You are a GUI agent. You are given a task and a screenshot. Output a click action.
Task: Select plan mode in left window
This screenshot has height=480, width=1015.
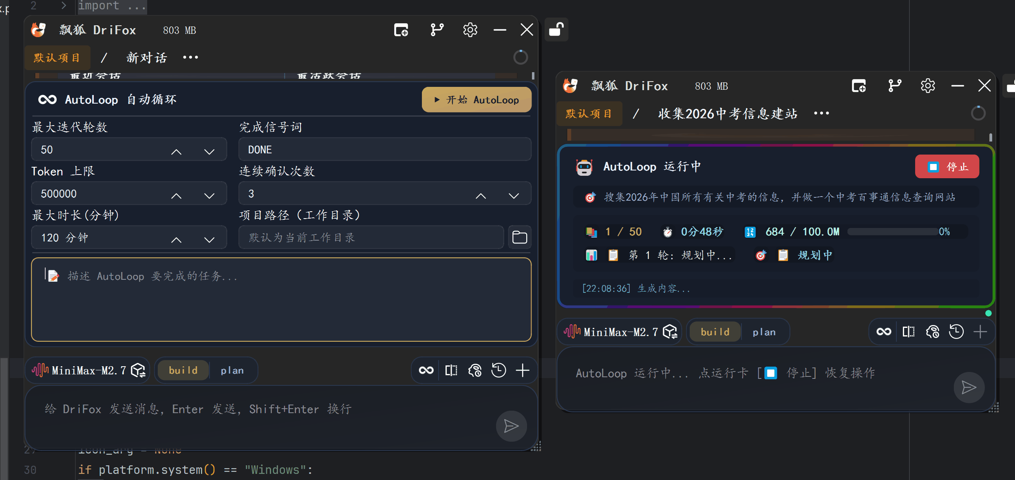click(x=232, y=370)
